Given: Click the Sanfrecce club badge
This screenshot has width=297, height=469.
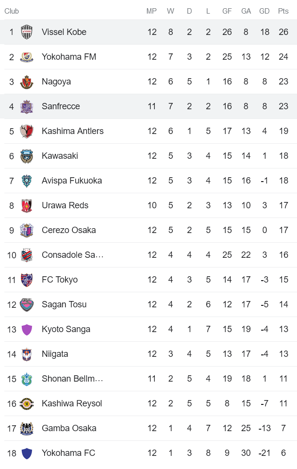Looking at the screenshot, I should [27, 106].
